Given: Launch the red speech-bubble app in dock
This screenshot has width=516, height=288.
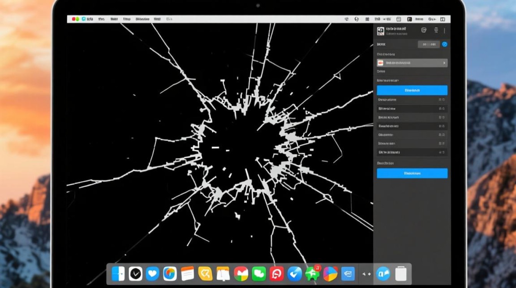Looking at the screenshot, I should [276, 274].
